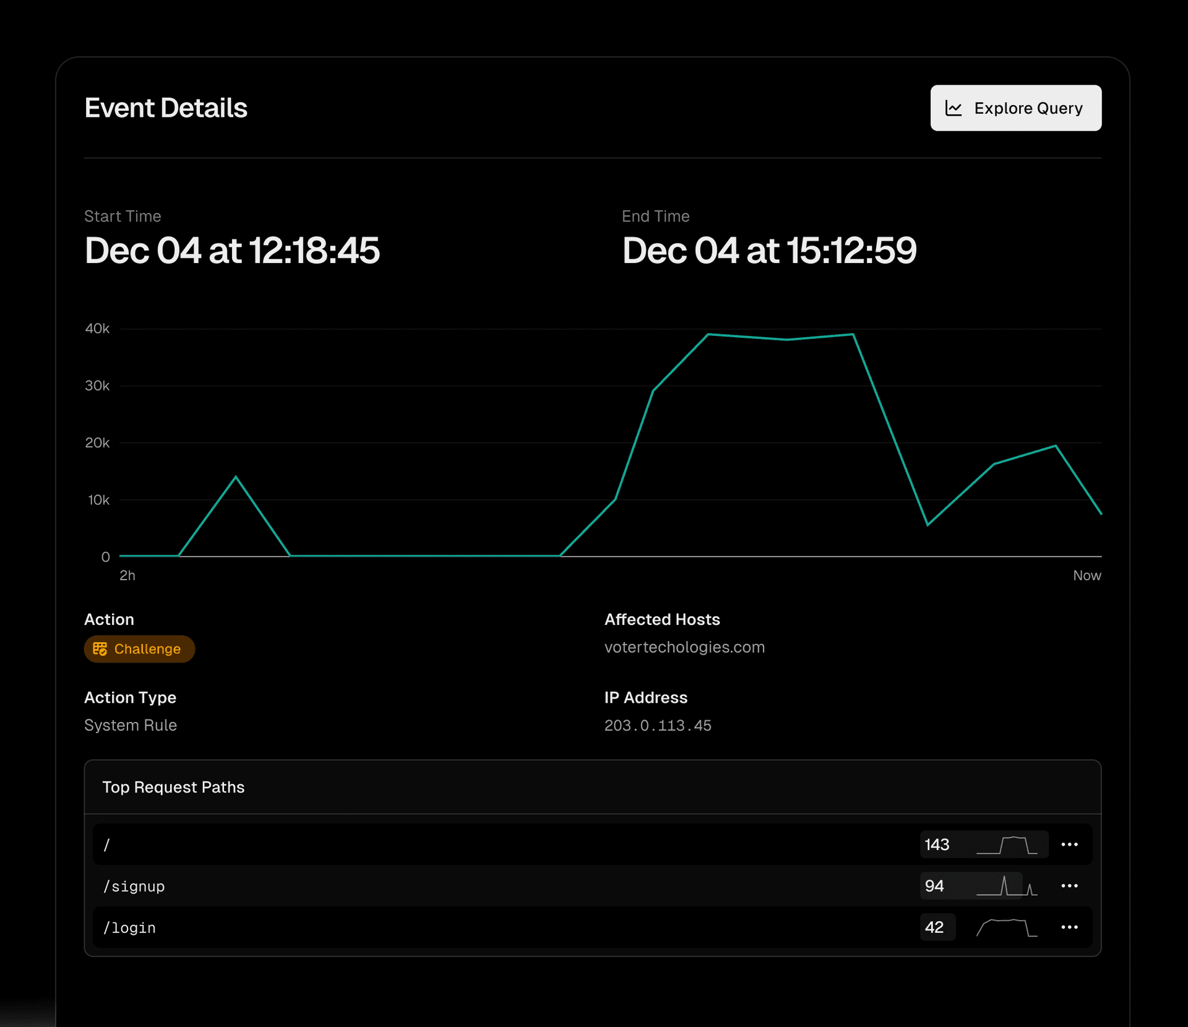Click the Challenge badge shield icon
Viewport: 1188px width, 1027px height.
[100, 649]
